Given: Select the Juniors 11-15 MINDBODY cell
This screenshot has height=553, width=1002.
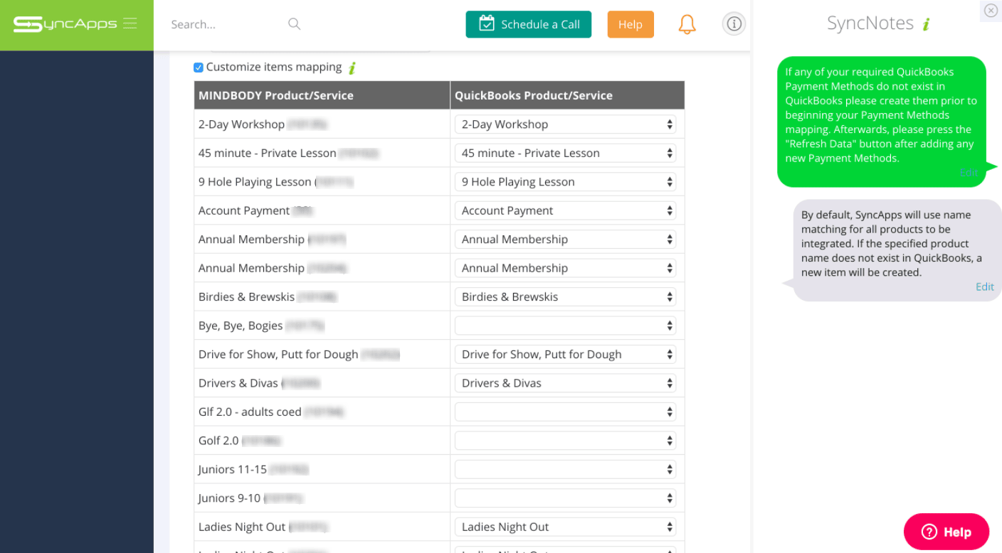Looking at the screenshot, I should (x=322, y=469).
